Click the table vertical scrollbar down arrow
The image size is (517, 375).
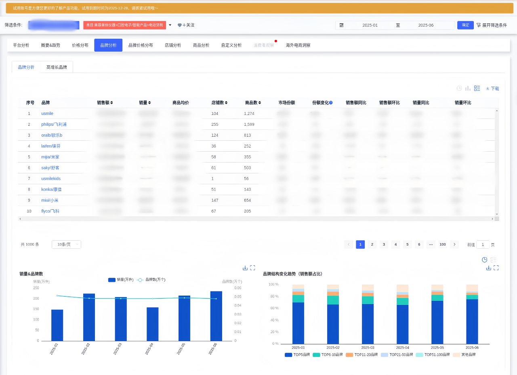click(497, 215)
